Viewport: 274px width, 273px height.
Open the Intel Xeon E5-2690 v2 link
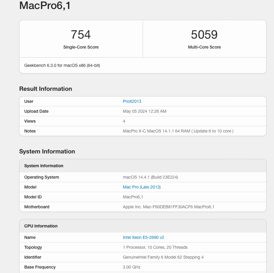point(144,237)
